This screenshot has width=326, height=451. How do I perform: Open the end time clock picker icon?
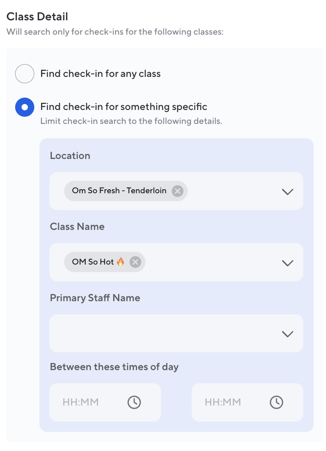pyautogui.click(x=276, y=402)
